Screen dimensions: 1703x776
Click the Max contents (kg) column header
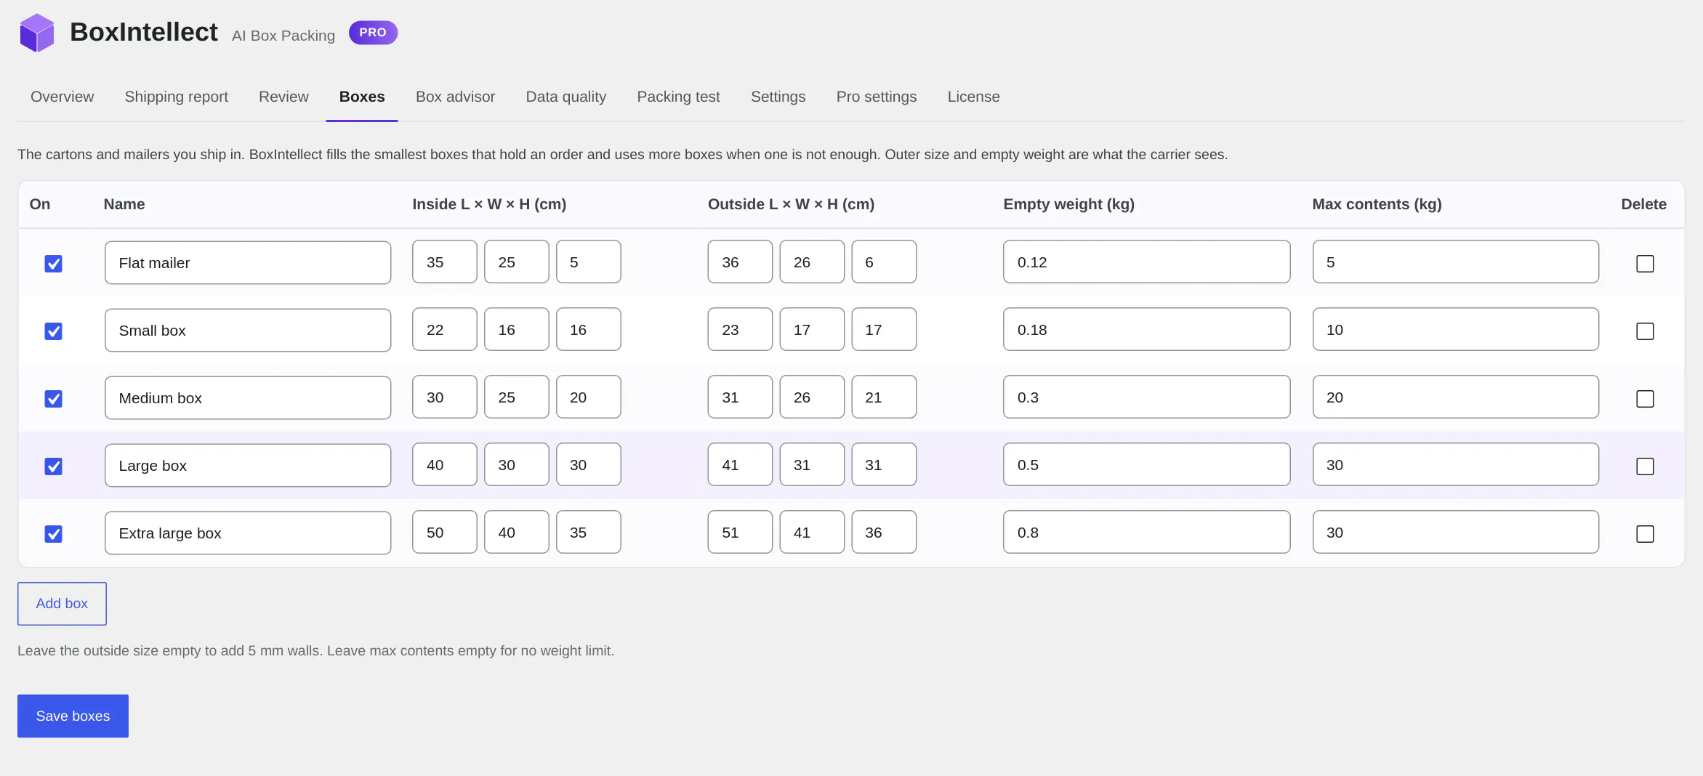1377,204
